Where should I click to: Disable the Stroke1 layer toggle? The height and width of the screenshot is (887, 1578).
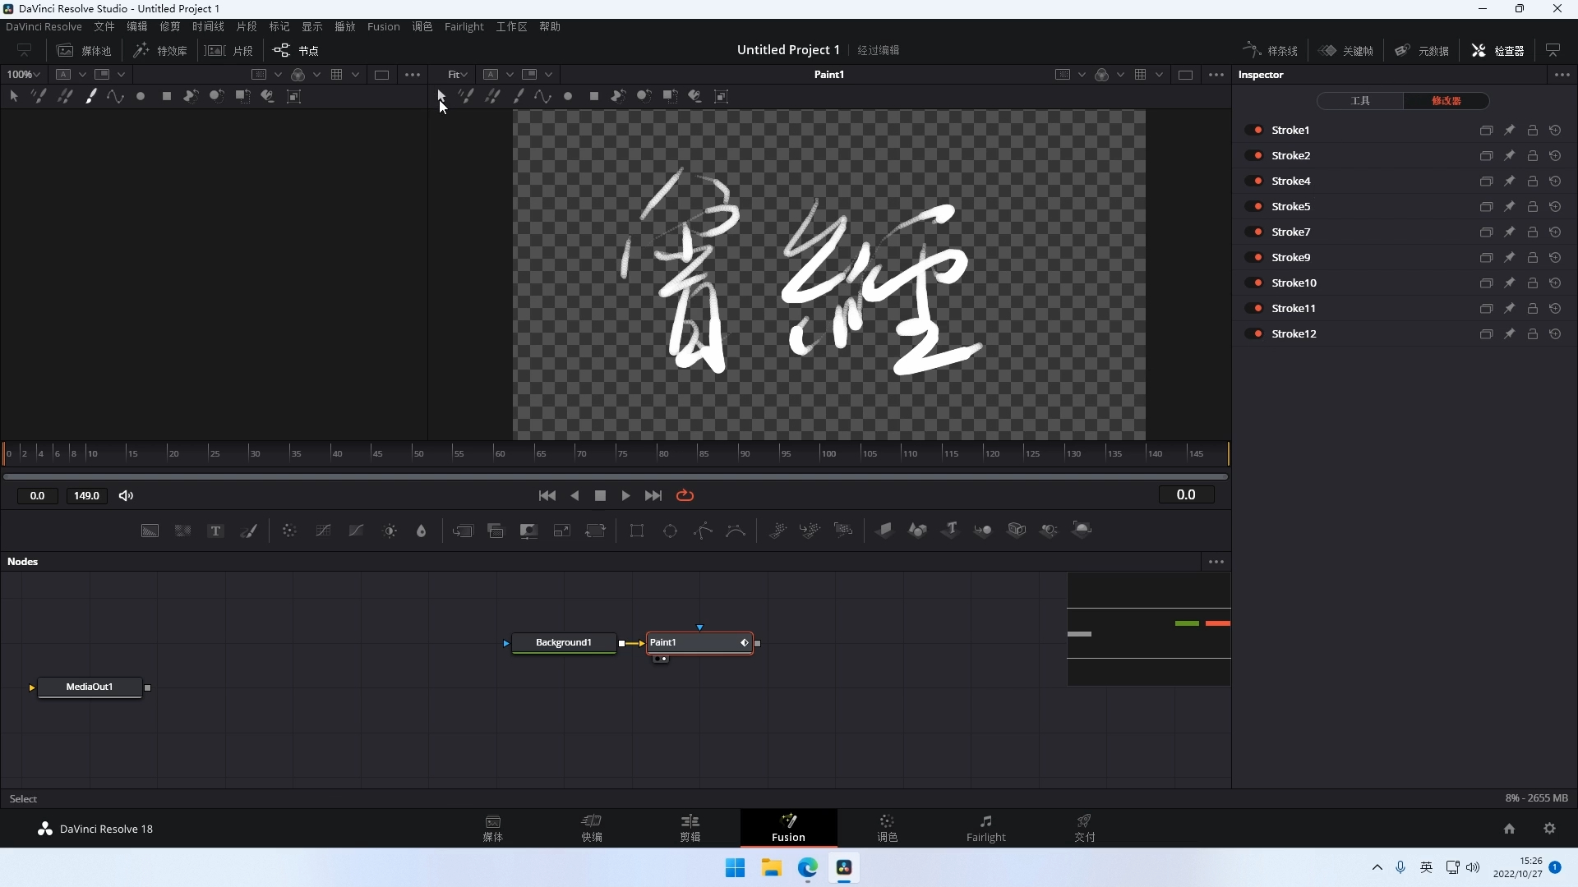[1257, 130]
